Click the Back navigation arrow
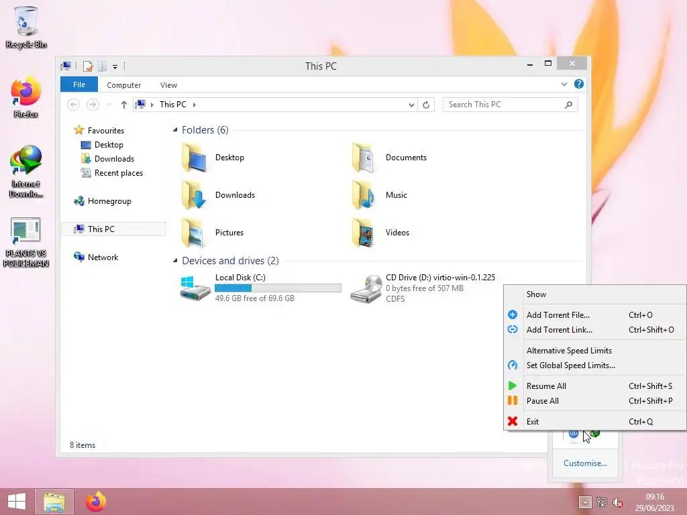Viewport: 687px width, 515px height. 74,105
